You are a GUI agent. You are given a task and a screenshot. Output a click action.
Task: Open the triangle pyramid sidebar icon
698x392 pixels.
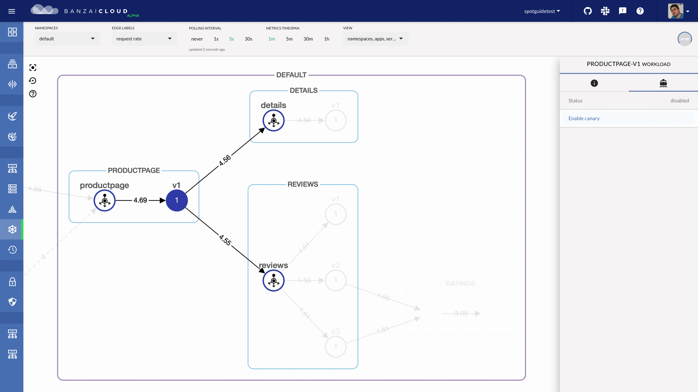[12, 209]
